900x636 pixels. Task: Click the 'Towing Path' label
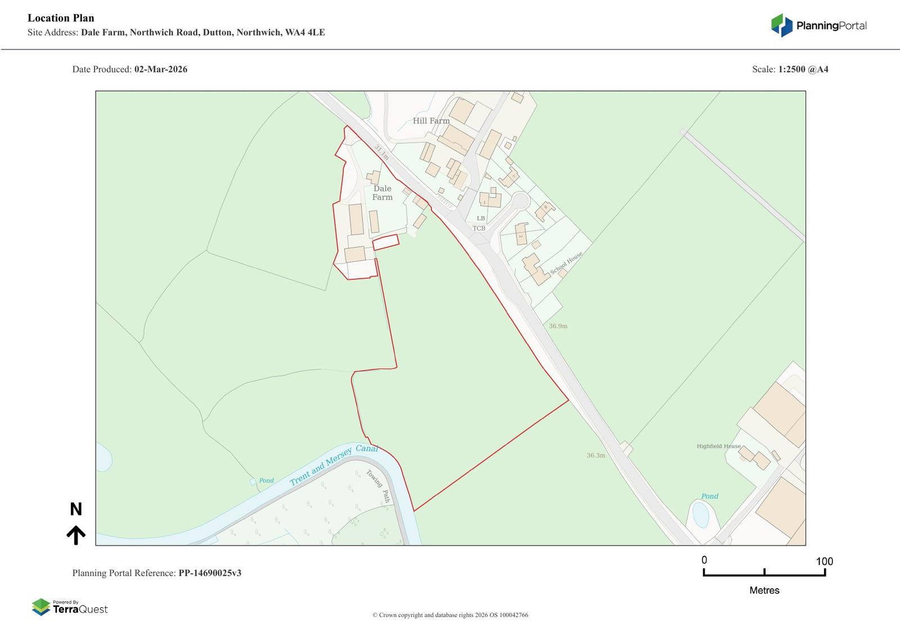click(x=379, y=486)
